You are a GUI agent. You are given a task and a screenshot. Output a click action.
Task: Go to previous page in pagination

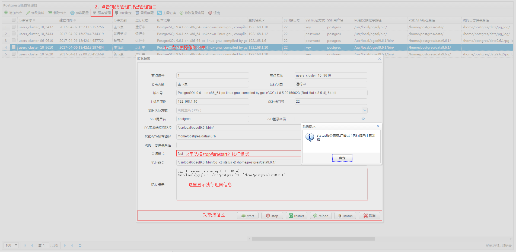tap(32, 245)
